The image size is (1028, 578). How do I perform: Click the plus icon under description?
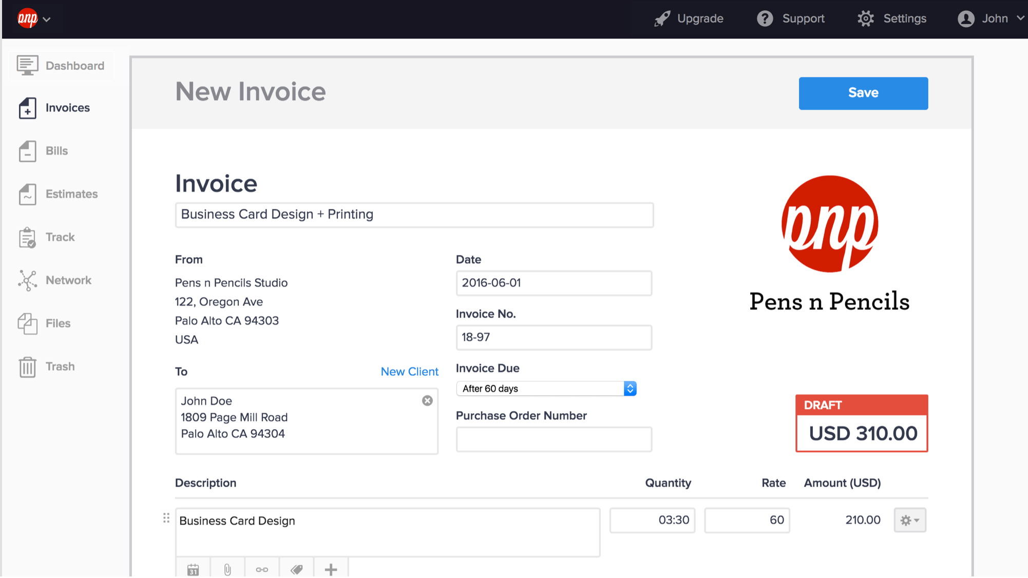coord(331,569)
